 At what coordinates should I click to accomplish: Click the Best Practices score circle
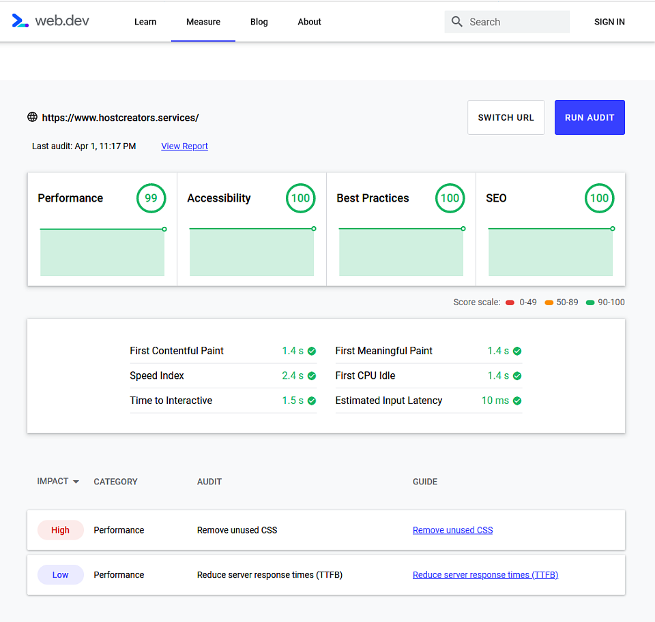pyautogui.click(x=450, y=198)
